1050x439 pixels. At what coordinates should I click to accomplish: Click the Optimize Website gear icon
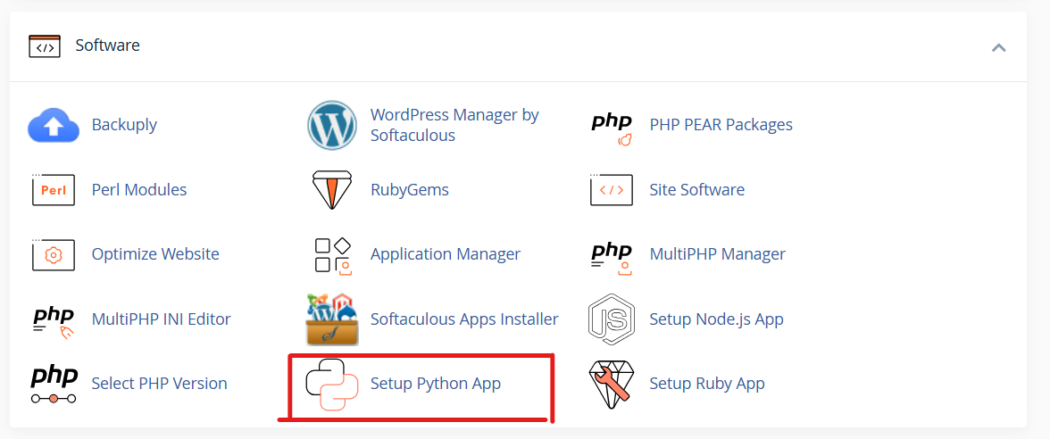click(x=54, y=255)
